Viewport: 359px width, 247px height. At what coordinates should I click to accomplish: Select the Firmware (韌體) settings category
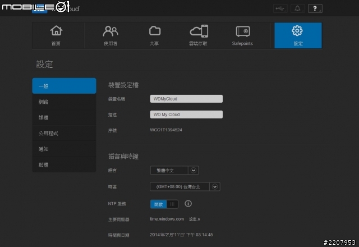(64, 164)
